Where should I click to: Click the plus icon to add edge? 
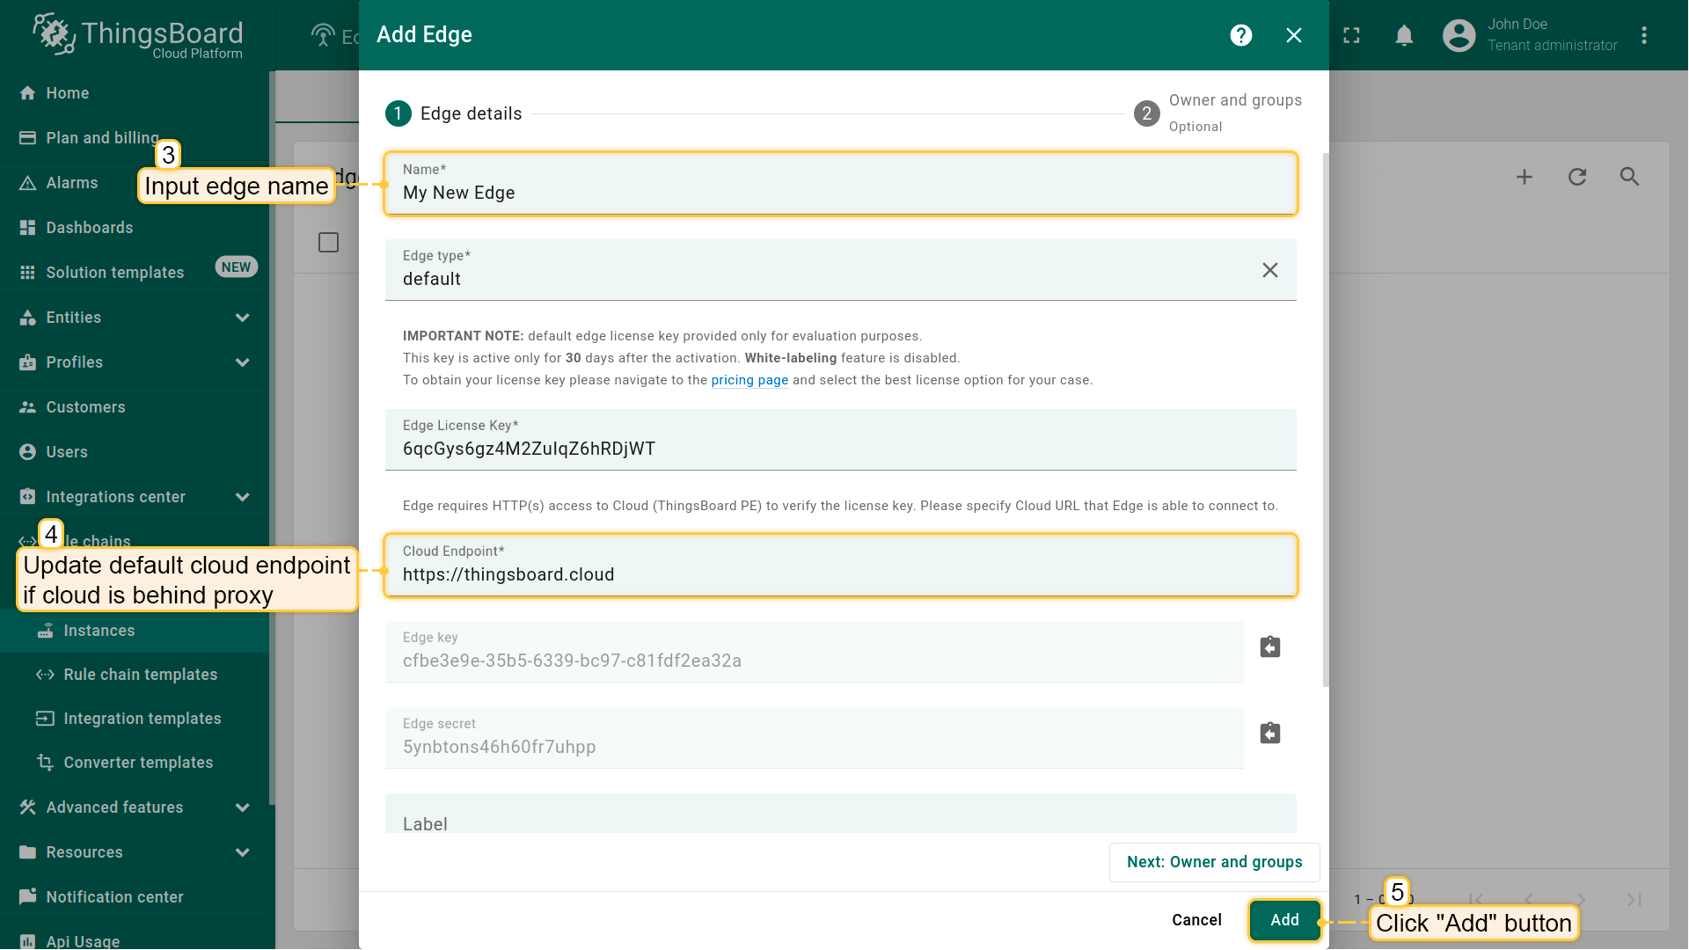coord(1524,177)
